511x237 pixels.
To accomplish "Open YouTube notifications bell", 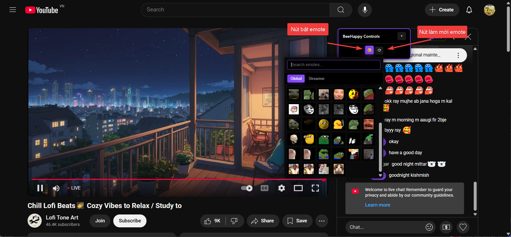I will point(469,10).
